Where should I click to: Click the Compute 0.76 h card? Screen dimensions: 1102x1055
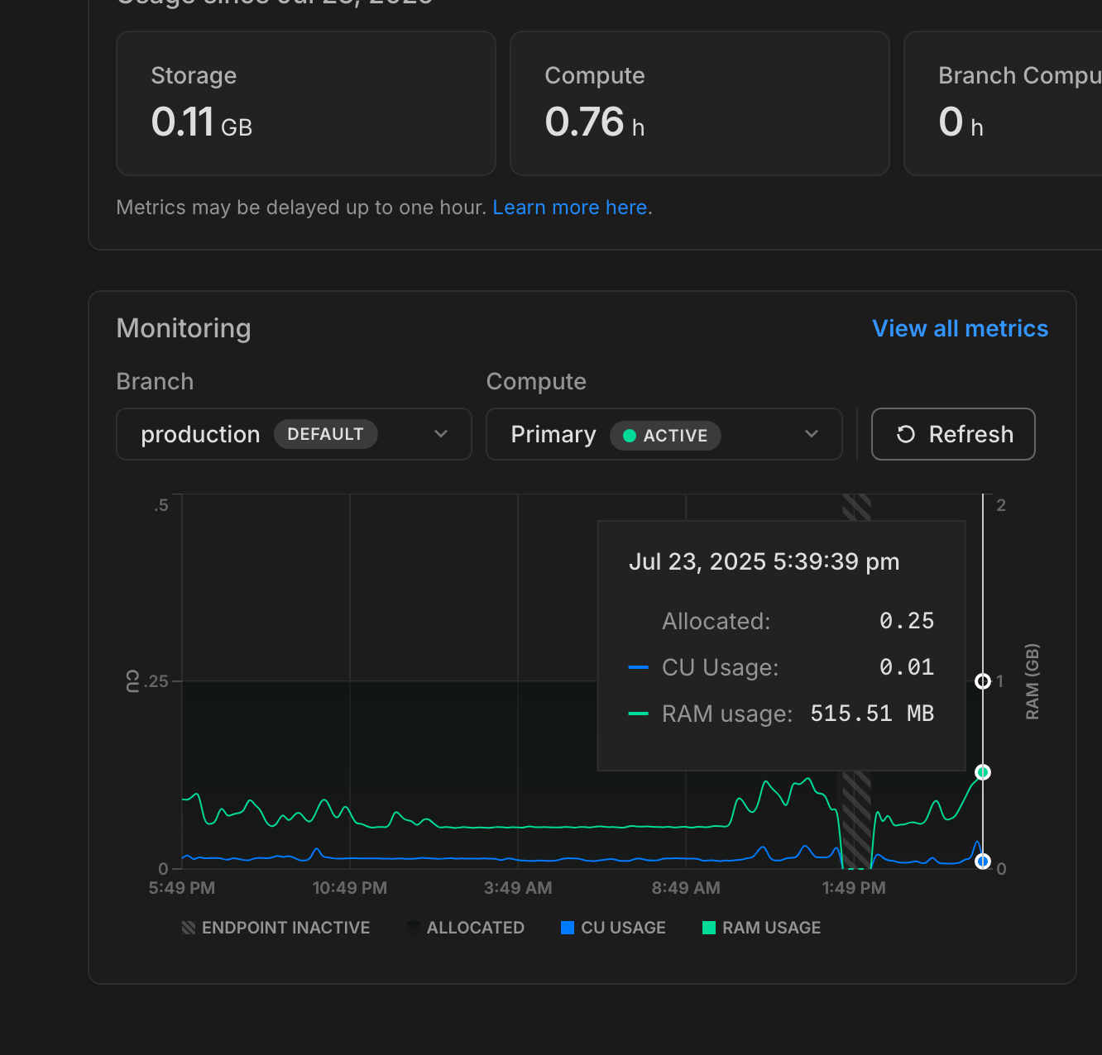[700, 103]
